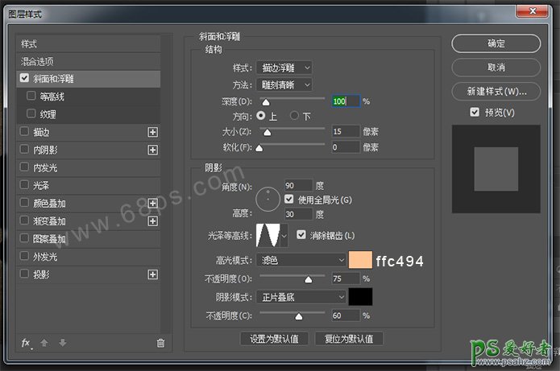Click the trash icon to delete effect
Viewport: 560px width, 371px height.
[x=160, y=343]
